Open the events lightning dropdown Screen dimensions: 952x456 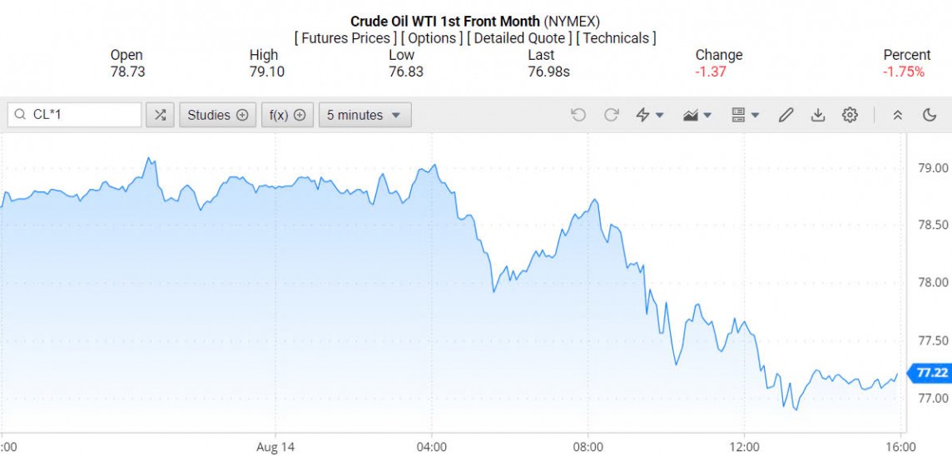click(x=650, y=115)
